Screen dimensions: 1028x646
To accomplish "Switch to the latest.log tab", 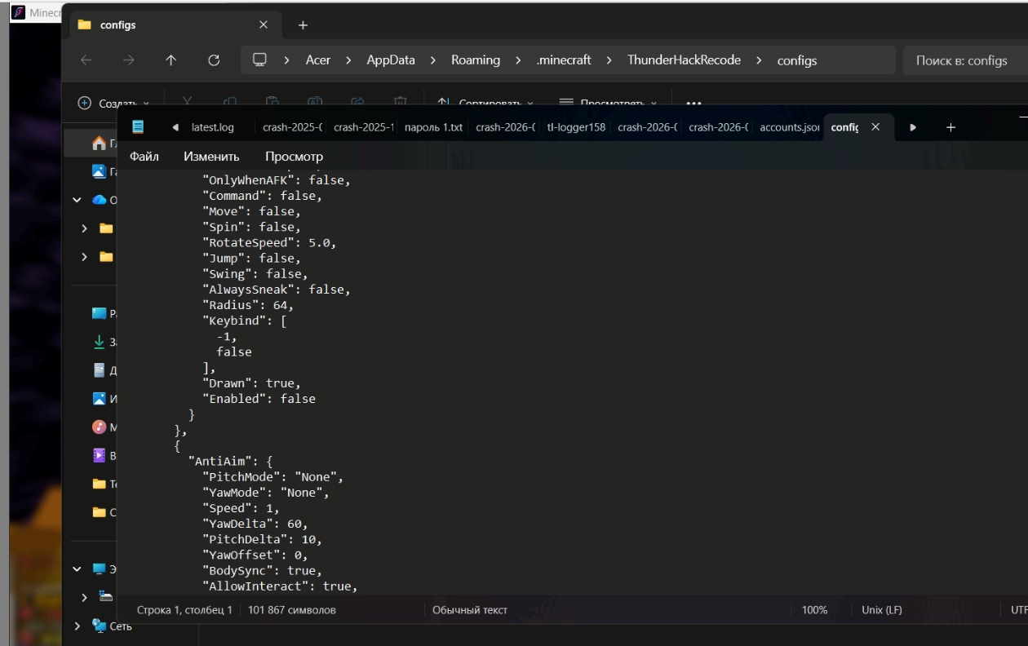I will (x=212, y=127).
